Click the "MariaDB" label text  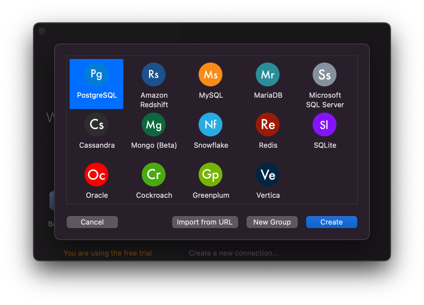(x=268, y=95)
